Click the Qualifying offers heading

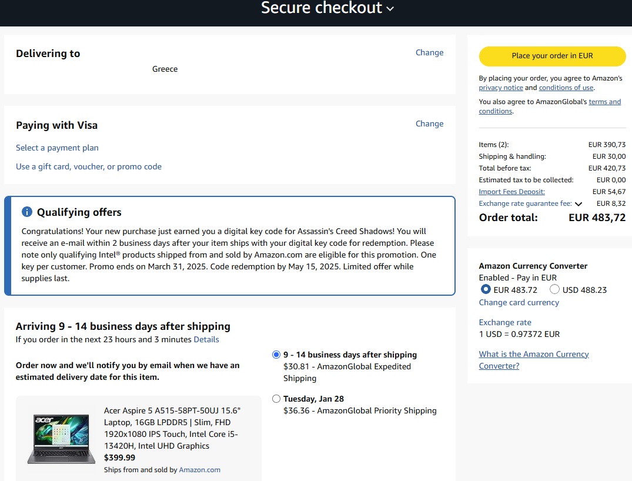79,212
